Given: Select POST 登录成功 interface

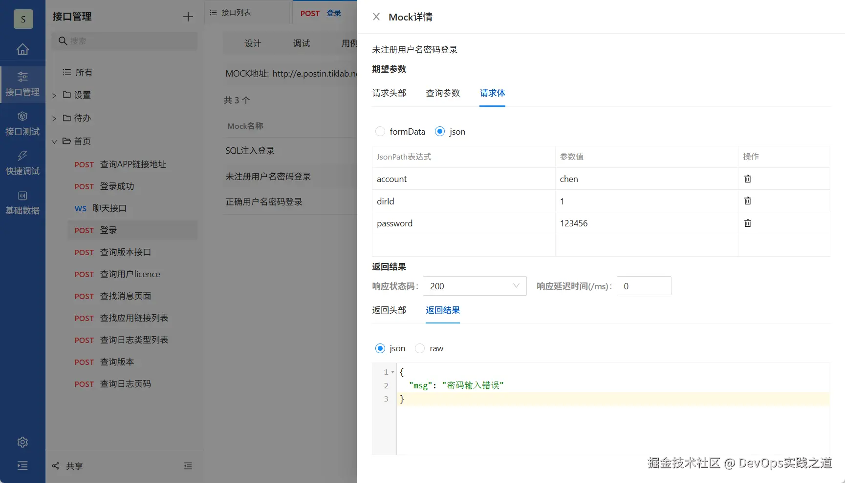Looking at the screenshot, I should tap(132, 186).
